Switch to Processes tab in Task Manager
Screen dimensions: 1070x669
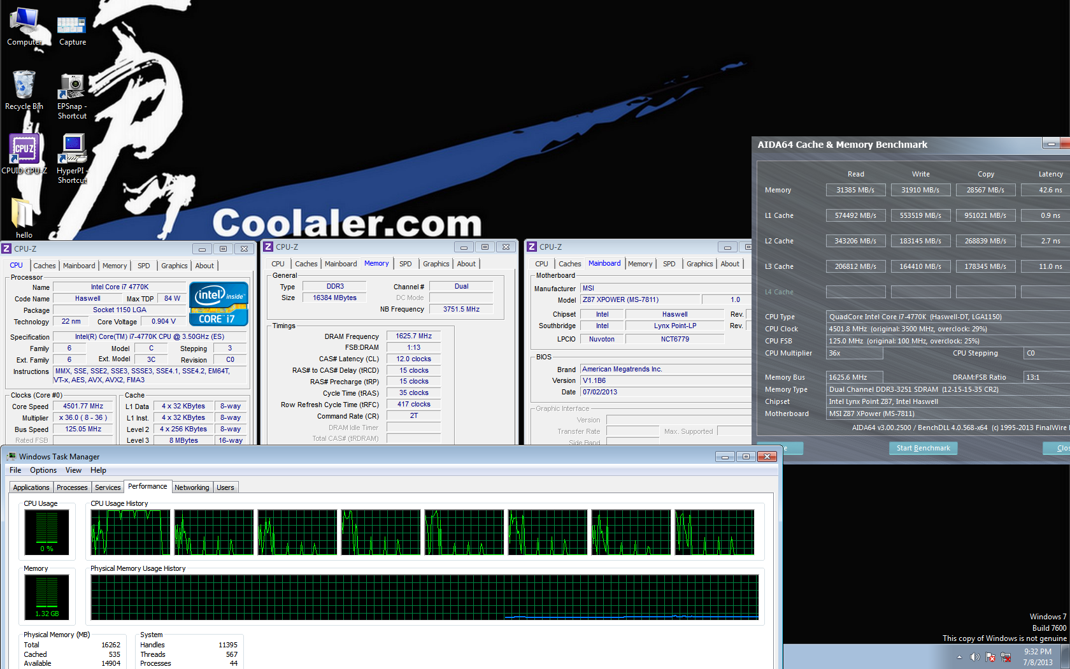pyautogui.click(x=72, y=487)
